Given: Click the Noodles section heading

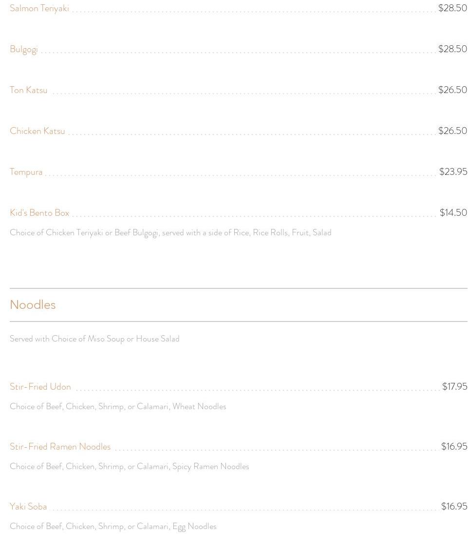Looking at the screenshot, I should [33, 304].
